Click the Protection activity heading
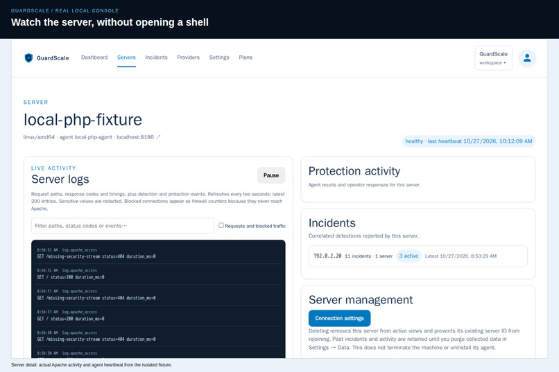559x372 pixels. 354,171
